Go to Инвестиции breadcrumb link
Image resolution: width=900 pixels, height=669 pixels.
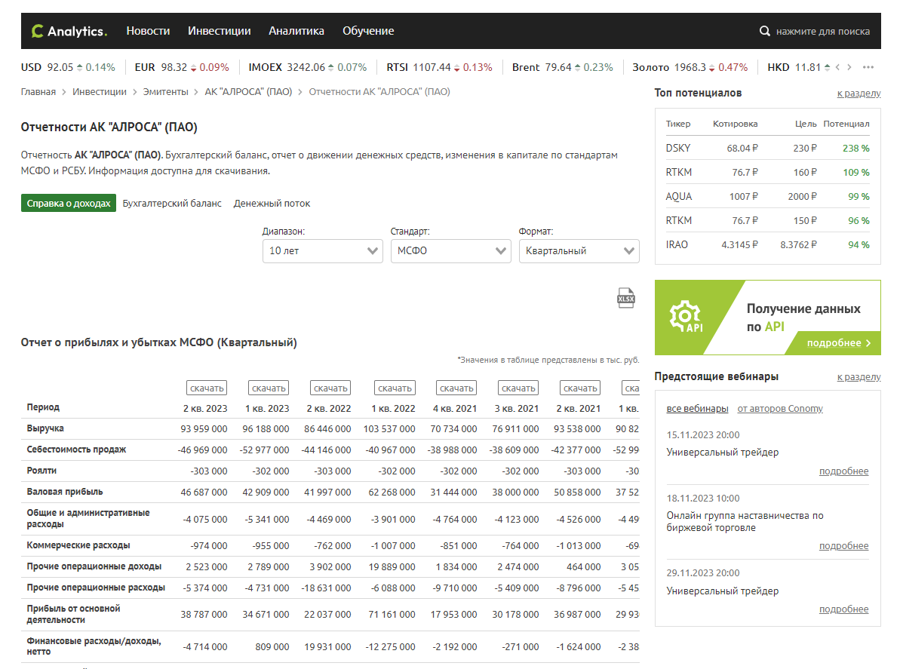pos(100,92)
